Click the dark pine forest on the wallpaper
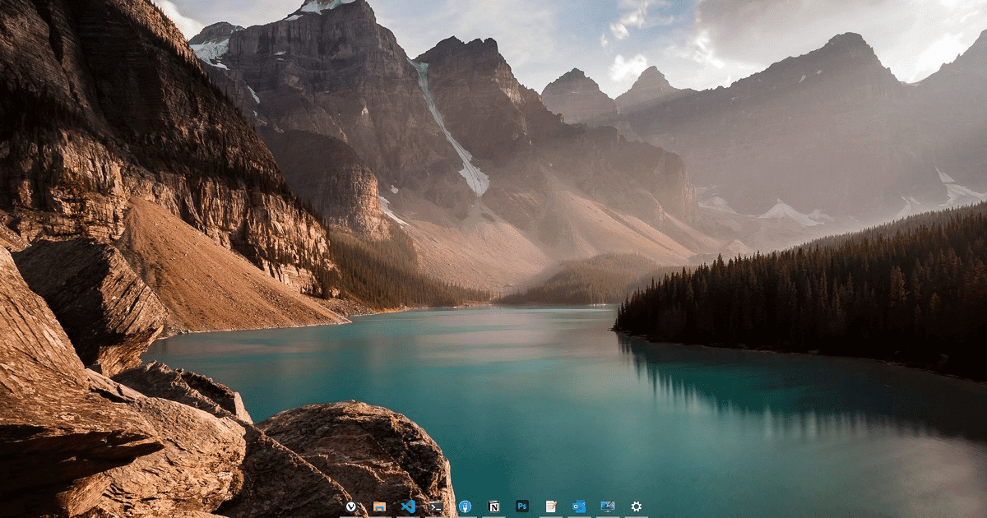This screenshot has height=518, width=987. (822, 296)
